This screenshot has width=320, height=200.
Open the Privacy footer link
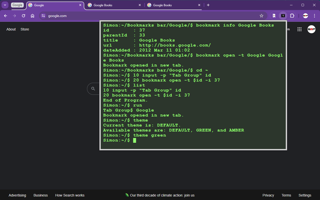pyautogui.click(x=268, y=195)
